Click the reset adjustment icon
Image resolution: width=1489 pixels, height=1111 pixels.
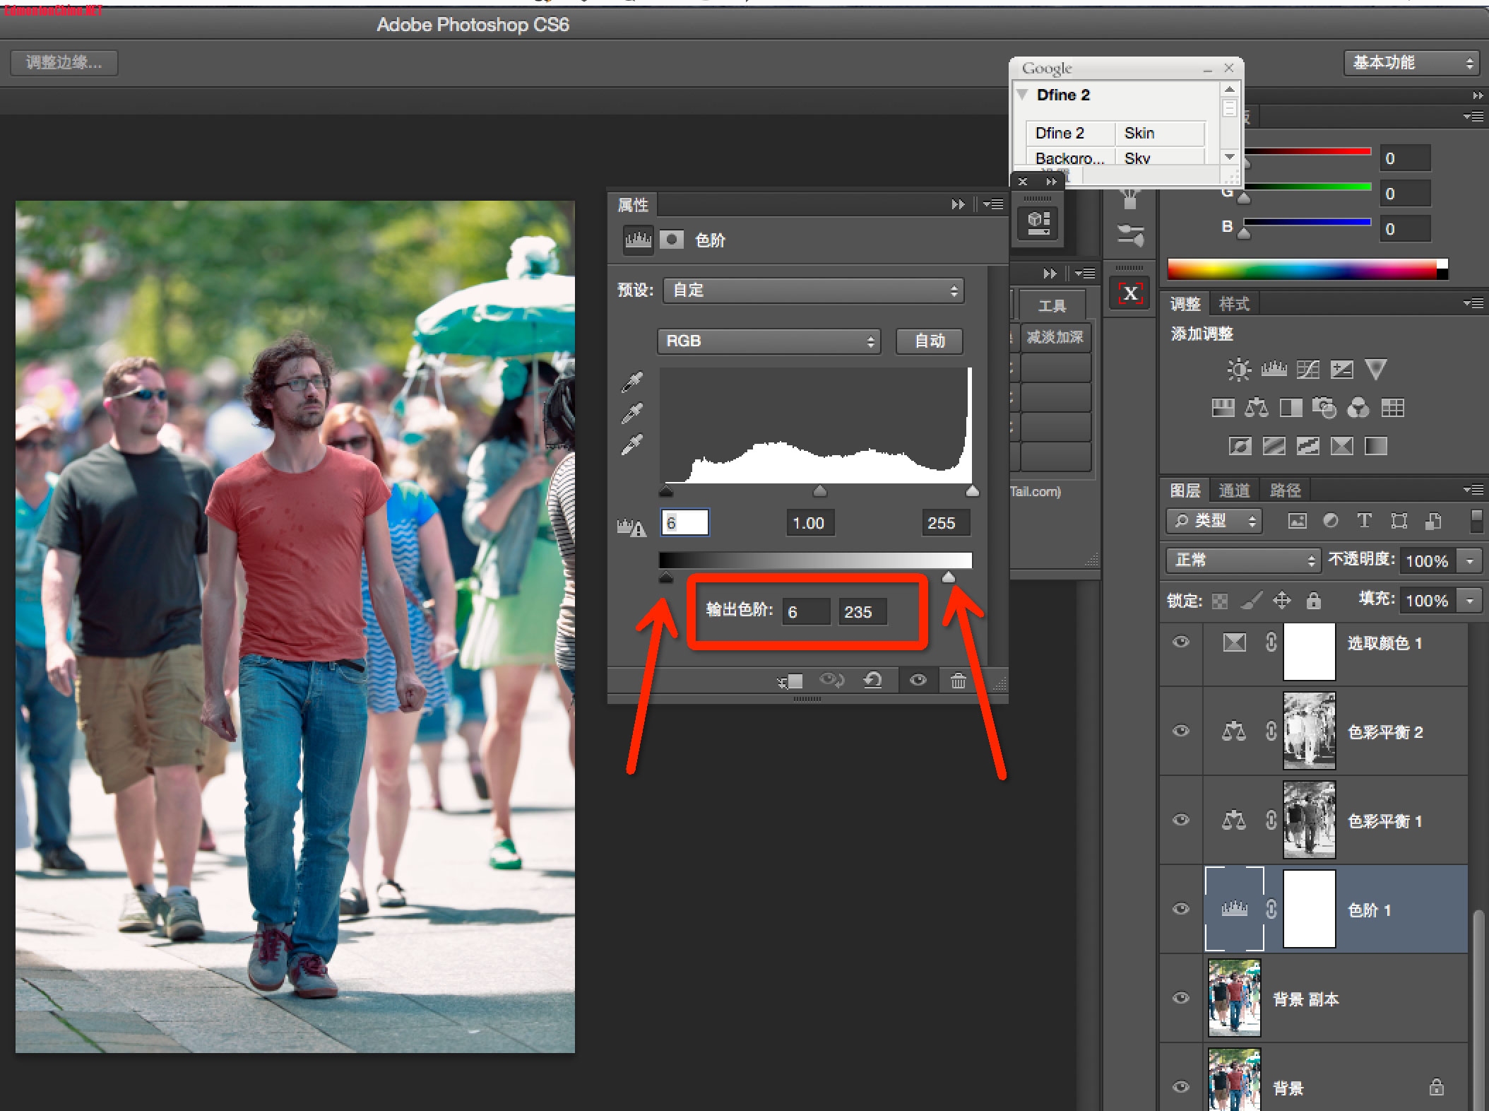[x=873, y=681]
